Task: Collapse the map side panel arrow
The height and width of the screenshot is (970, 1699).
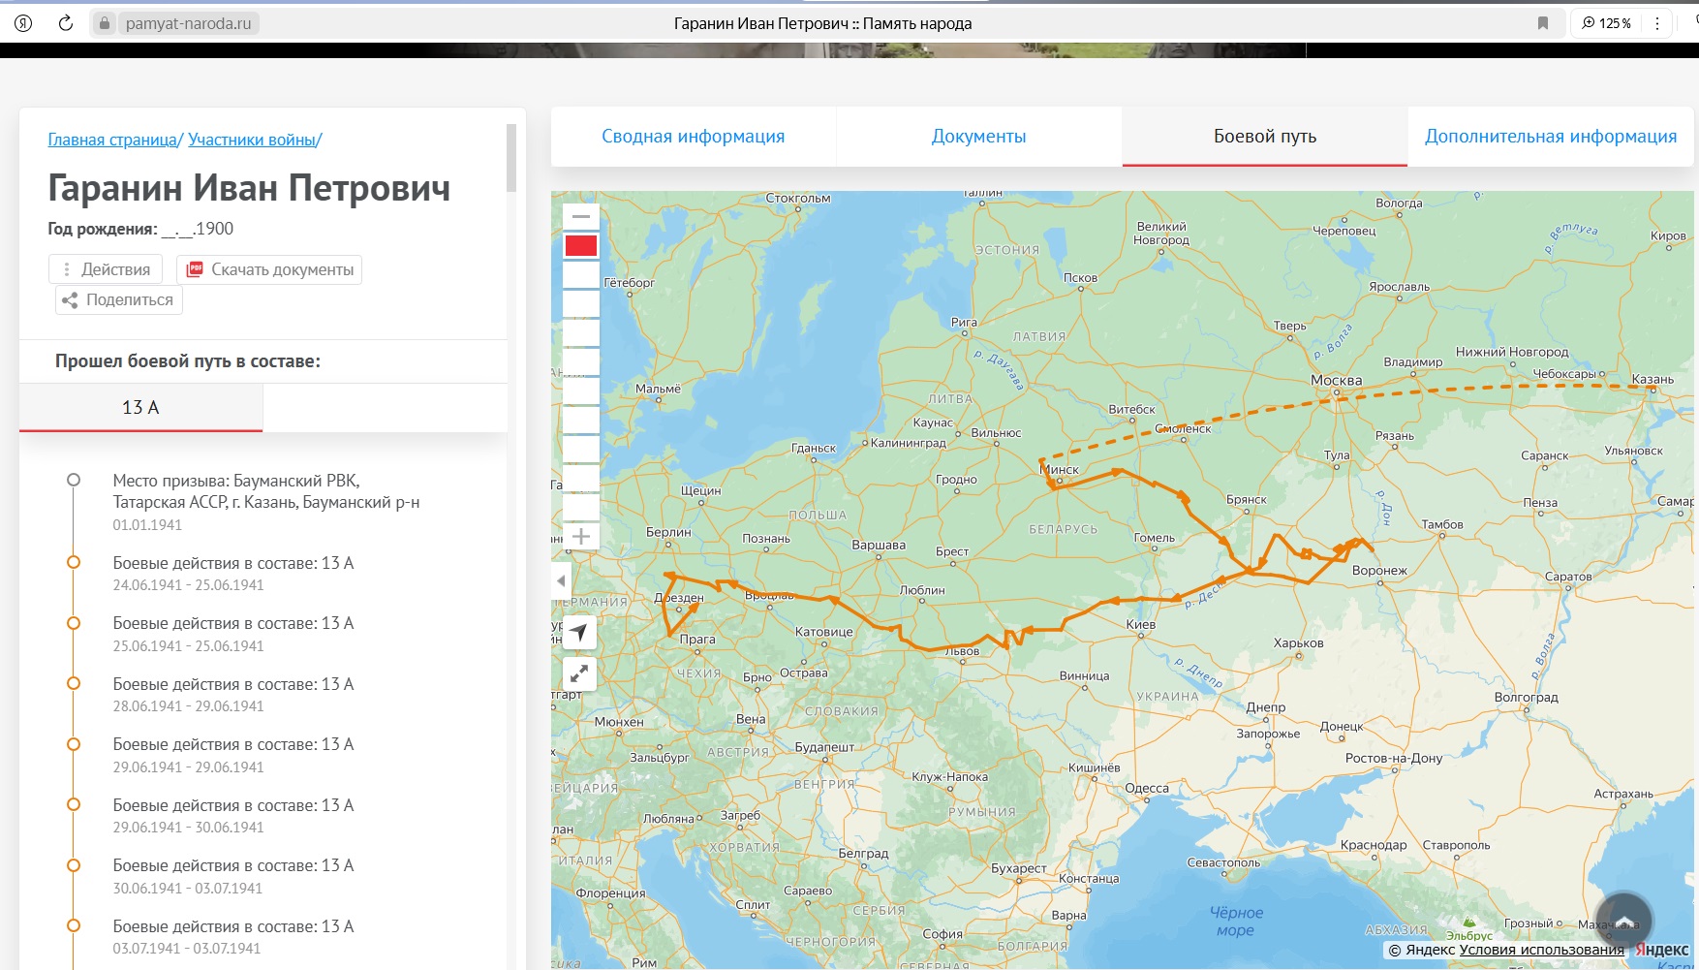Action: [561, 581]
